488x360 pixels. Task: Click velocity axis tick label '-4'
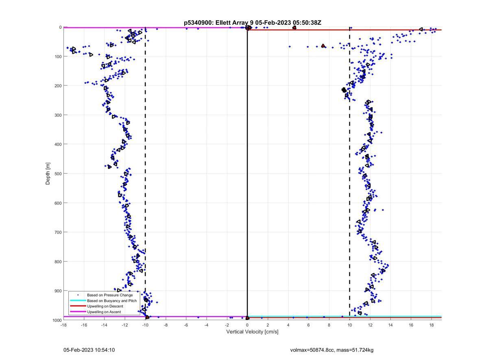[206, 325]
